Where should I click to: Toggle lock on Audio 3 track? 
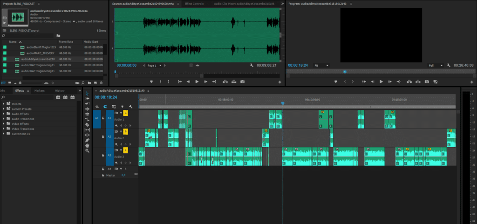103,156
